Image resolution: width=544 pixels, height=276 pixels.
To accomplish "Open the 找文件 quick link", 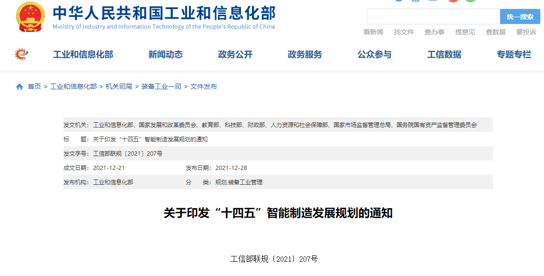I will 404,32.
